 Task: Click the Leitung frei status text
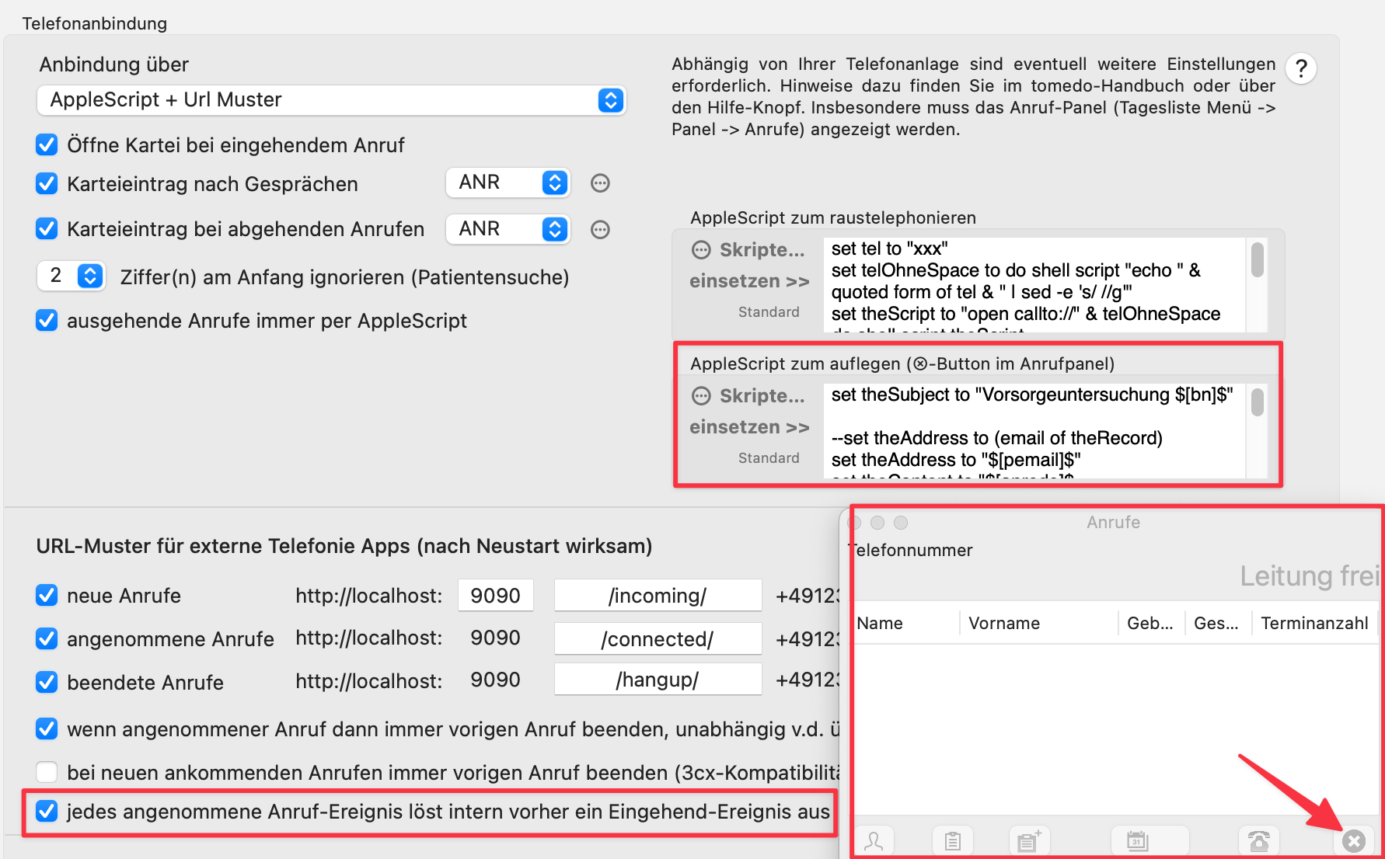click(x=1310, y=576)
